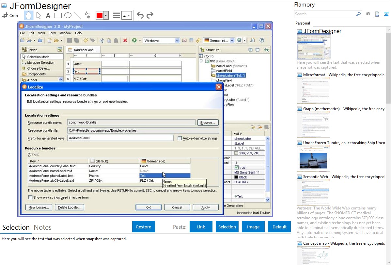
Task: Open the color picker dropdown arrow
Action: [106, 15]
